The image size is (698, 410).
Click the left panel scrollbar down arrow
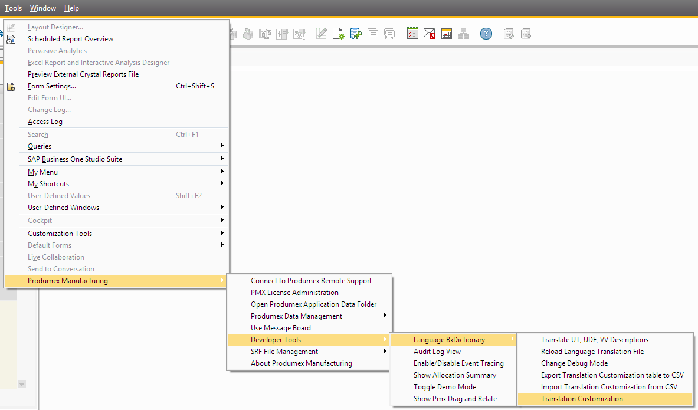pyautogui.click(x=22, y=385)
